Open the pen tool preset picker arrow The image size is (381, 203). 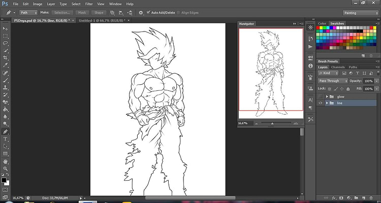[14, 13]
